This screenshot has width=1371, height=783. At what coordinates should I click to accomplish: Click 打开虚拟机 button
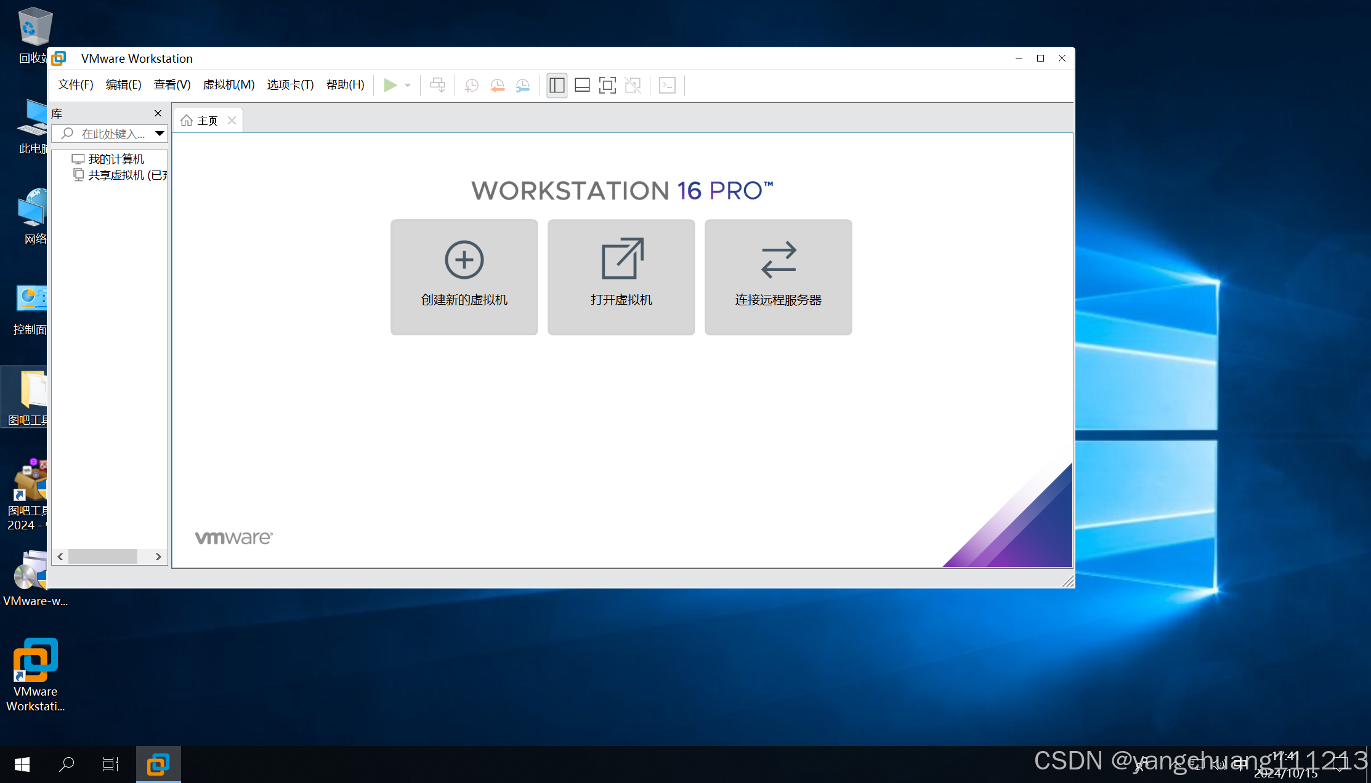621,277
